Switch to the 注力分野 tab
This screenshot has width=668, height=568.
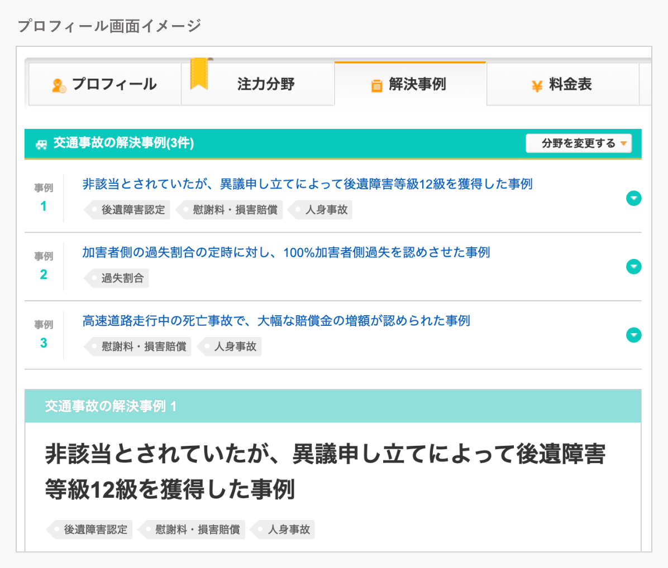(265, 84)
